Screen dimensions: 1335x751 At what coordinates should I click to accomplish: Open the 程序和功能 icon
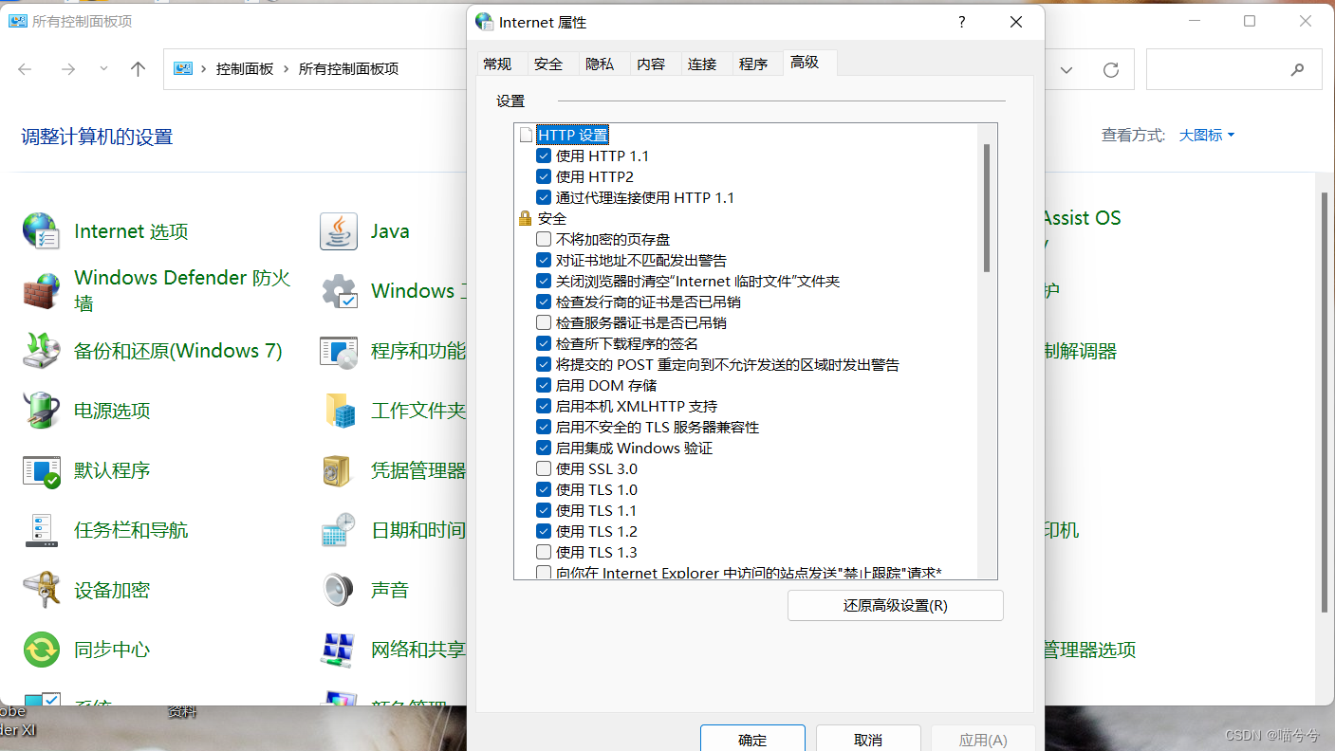(339, 350)
